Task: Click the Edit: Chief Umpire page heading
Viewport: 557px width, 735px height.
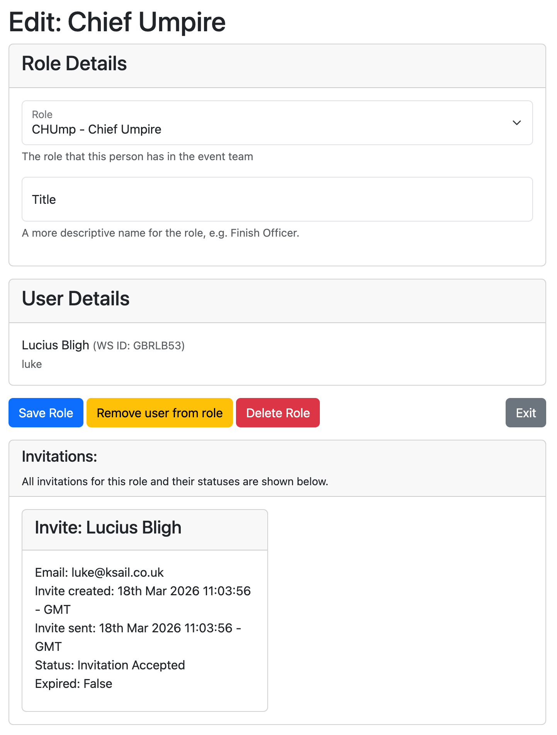Action: click(x=117, y=22)
